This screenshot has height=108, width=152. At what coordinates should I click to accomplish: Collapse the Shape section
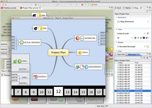coord(117,42)
